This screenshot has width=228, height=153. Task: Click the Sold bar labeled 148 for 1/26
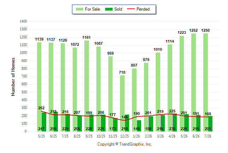(x=139, y=126)
